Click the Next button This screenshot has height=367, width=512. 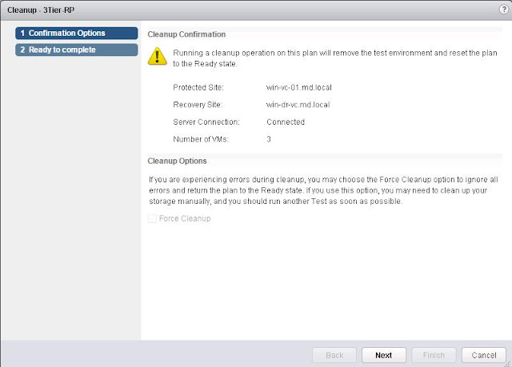[x=384, y=355]
